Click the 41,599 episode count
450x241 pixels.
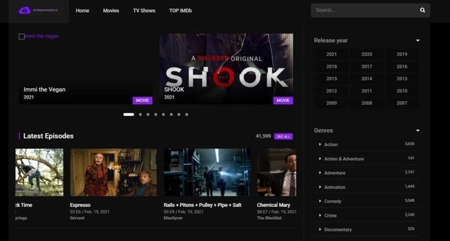263,137
